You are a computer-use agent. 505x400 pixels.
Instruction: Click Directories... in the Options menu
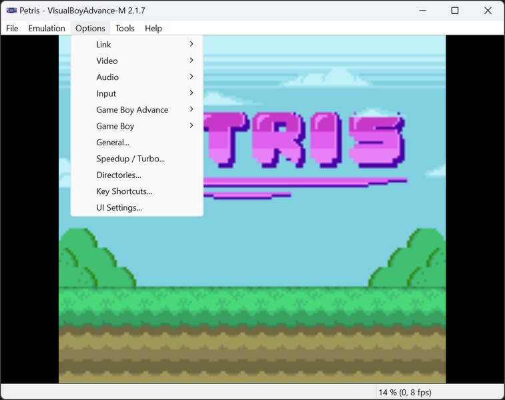coord(119,175)
